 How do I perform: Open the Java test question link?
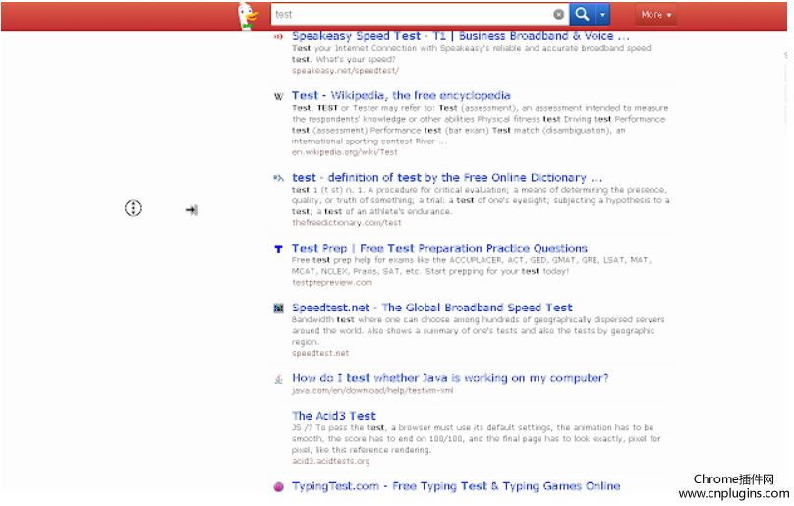450,378
